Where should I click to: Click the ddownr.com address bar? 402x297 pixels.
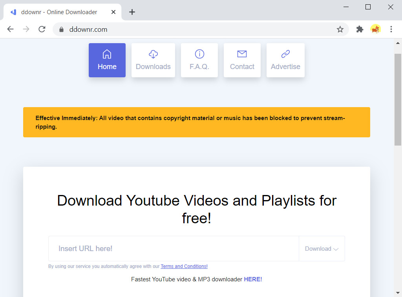pyautogui.click(x=201, y=29)
